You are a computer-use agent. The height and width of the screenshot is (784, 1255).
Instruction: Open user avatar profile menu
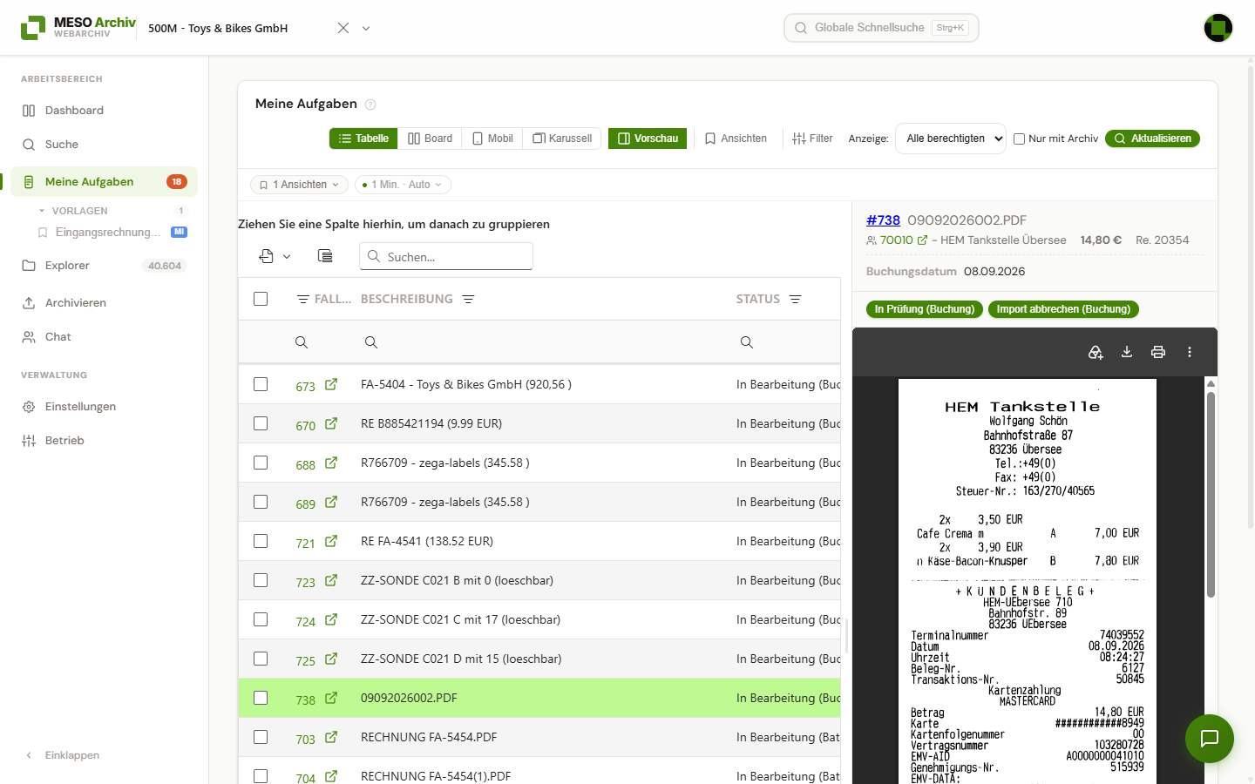[x=1218, y=28]
